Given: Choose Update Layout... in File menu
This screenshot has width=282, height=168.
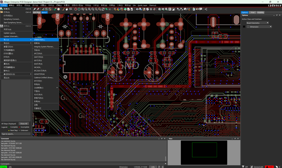Looking at the screenshot, I should (x=16, y=33).
